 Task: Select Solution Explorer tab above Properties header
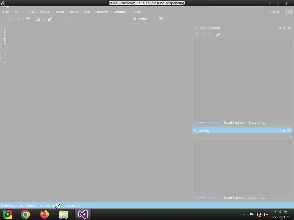pyautogui.click(x=207, y=122)
